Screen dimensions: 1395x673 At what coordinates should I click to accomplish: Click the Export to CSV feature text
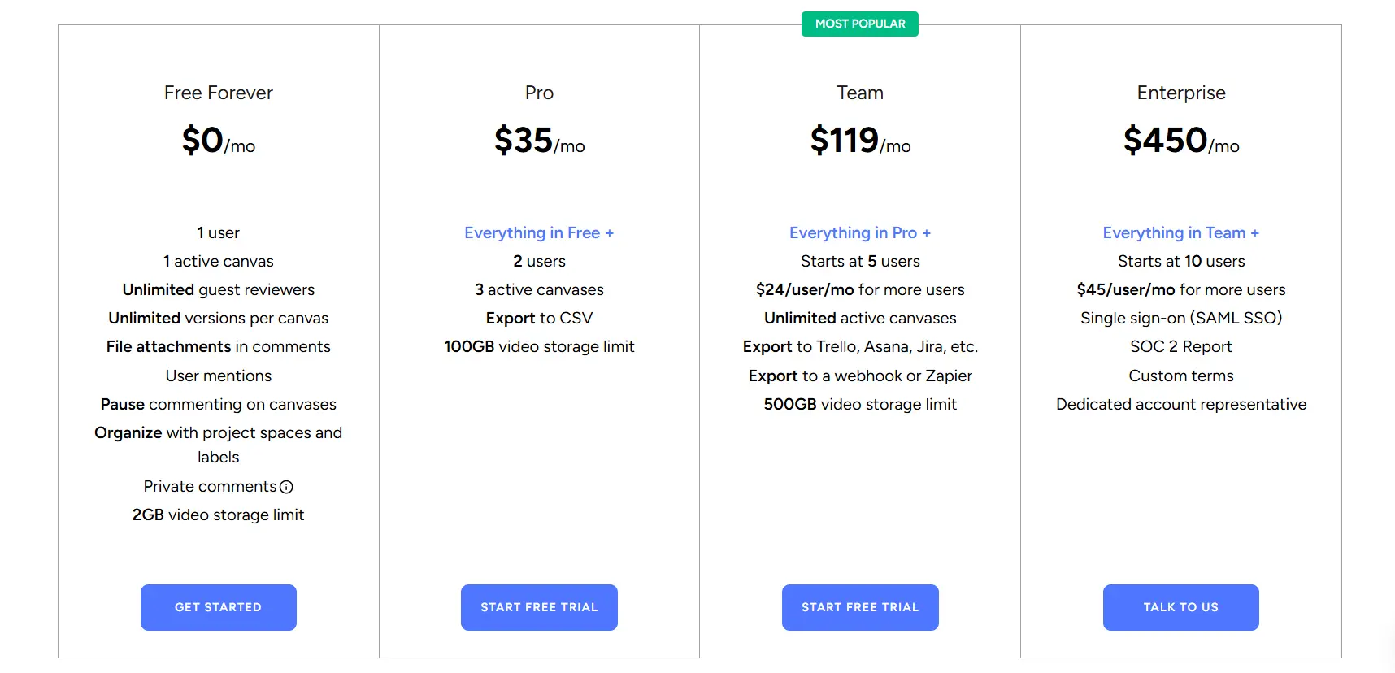pos(539,318)
